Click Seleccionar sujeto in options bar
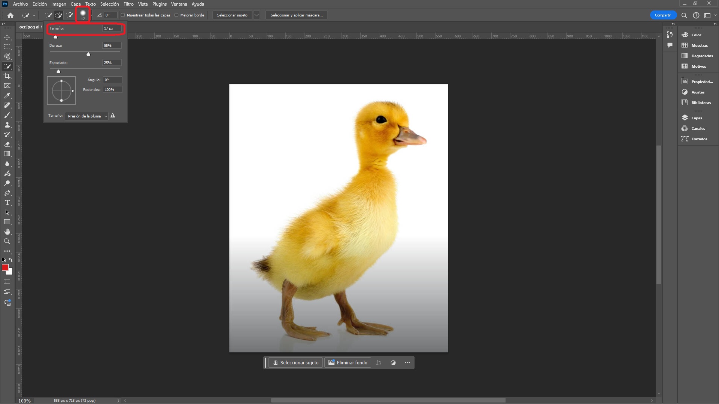The image size is (719, 404). point(232,15)
